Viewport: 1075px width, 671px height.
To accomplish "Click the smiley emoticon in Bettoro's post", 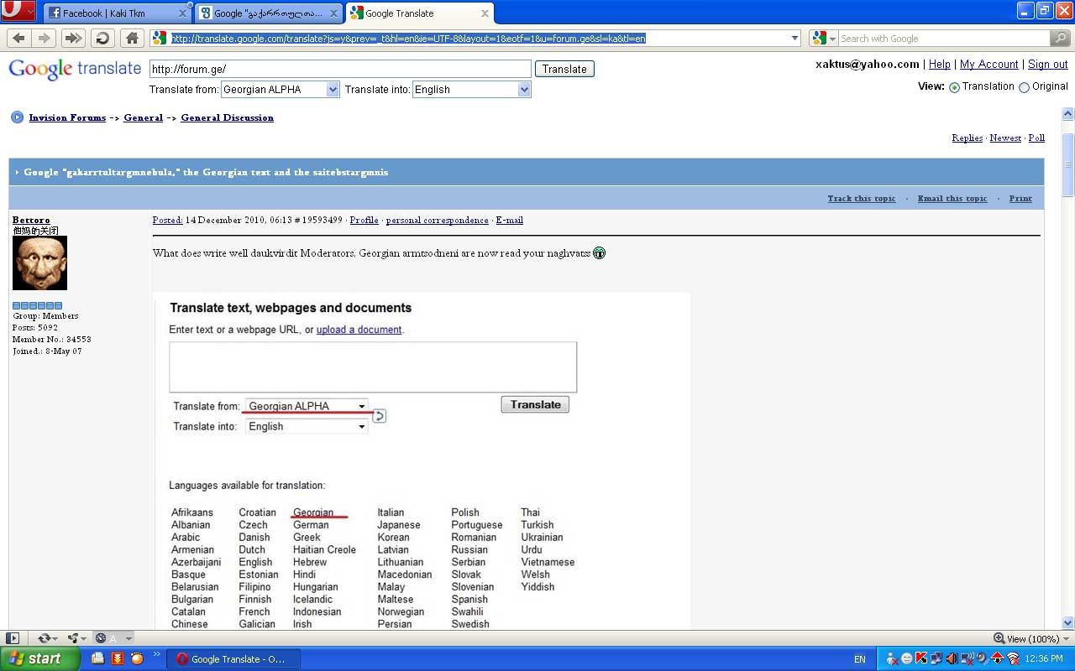I will (x=599, y=252).
